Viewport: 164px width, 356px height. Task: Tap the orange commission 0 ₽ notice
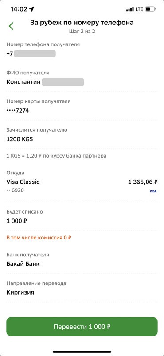tap(39, 238)
